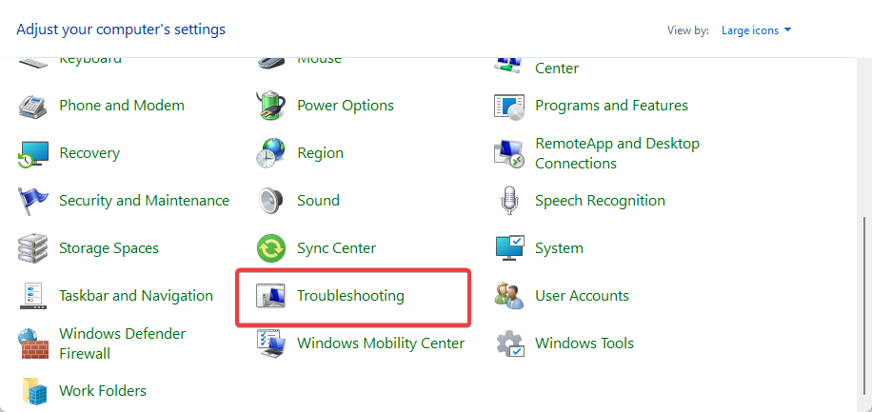Open the View by Large icons dropdown

click(756, 30)
